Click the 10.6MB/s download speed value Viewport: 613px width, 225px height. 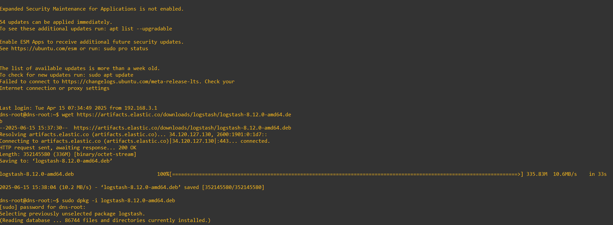pyautogui.click(x=565, y=174)
